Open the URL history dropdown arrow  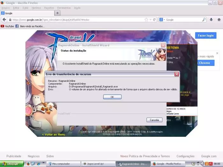pyautogui.click(x=150, y=20)
